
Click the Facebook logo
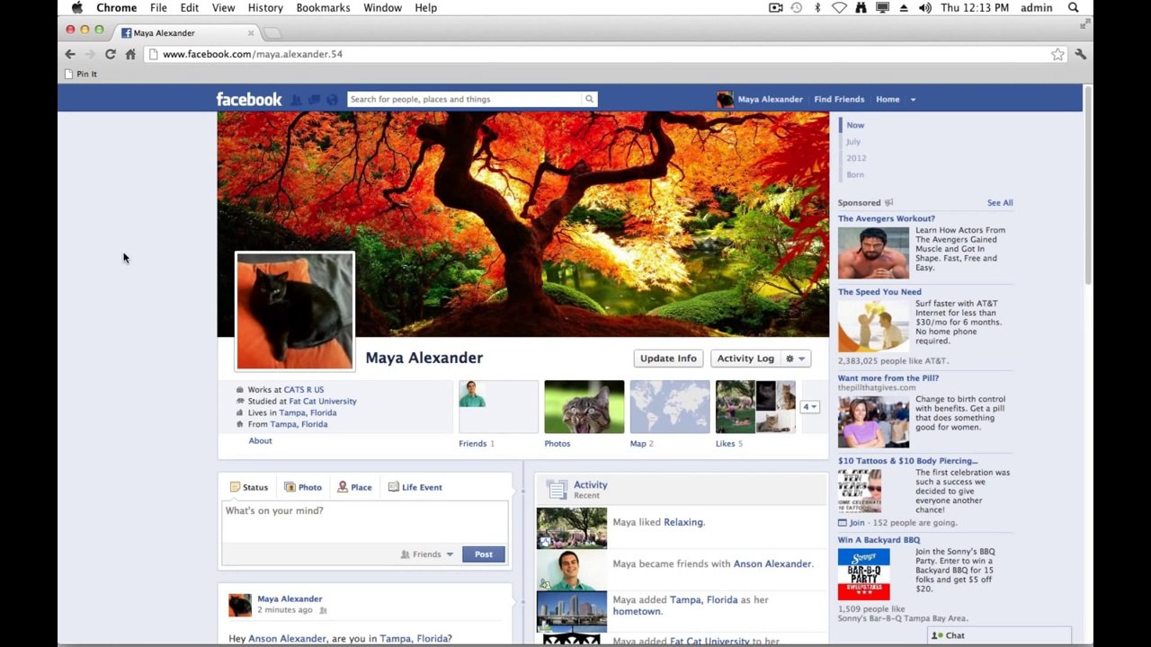tap(249, 99)
